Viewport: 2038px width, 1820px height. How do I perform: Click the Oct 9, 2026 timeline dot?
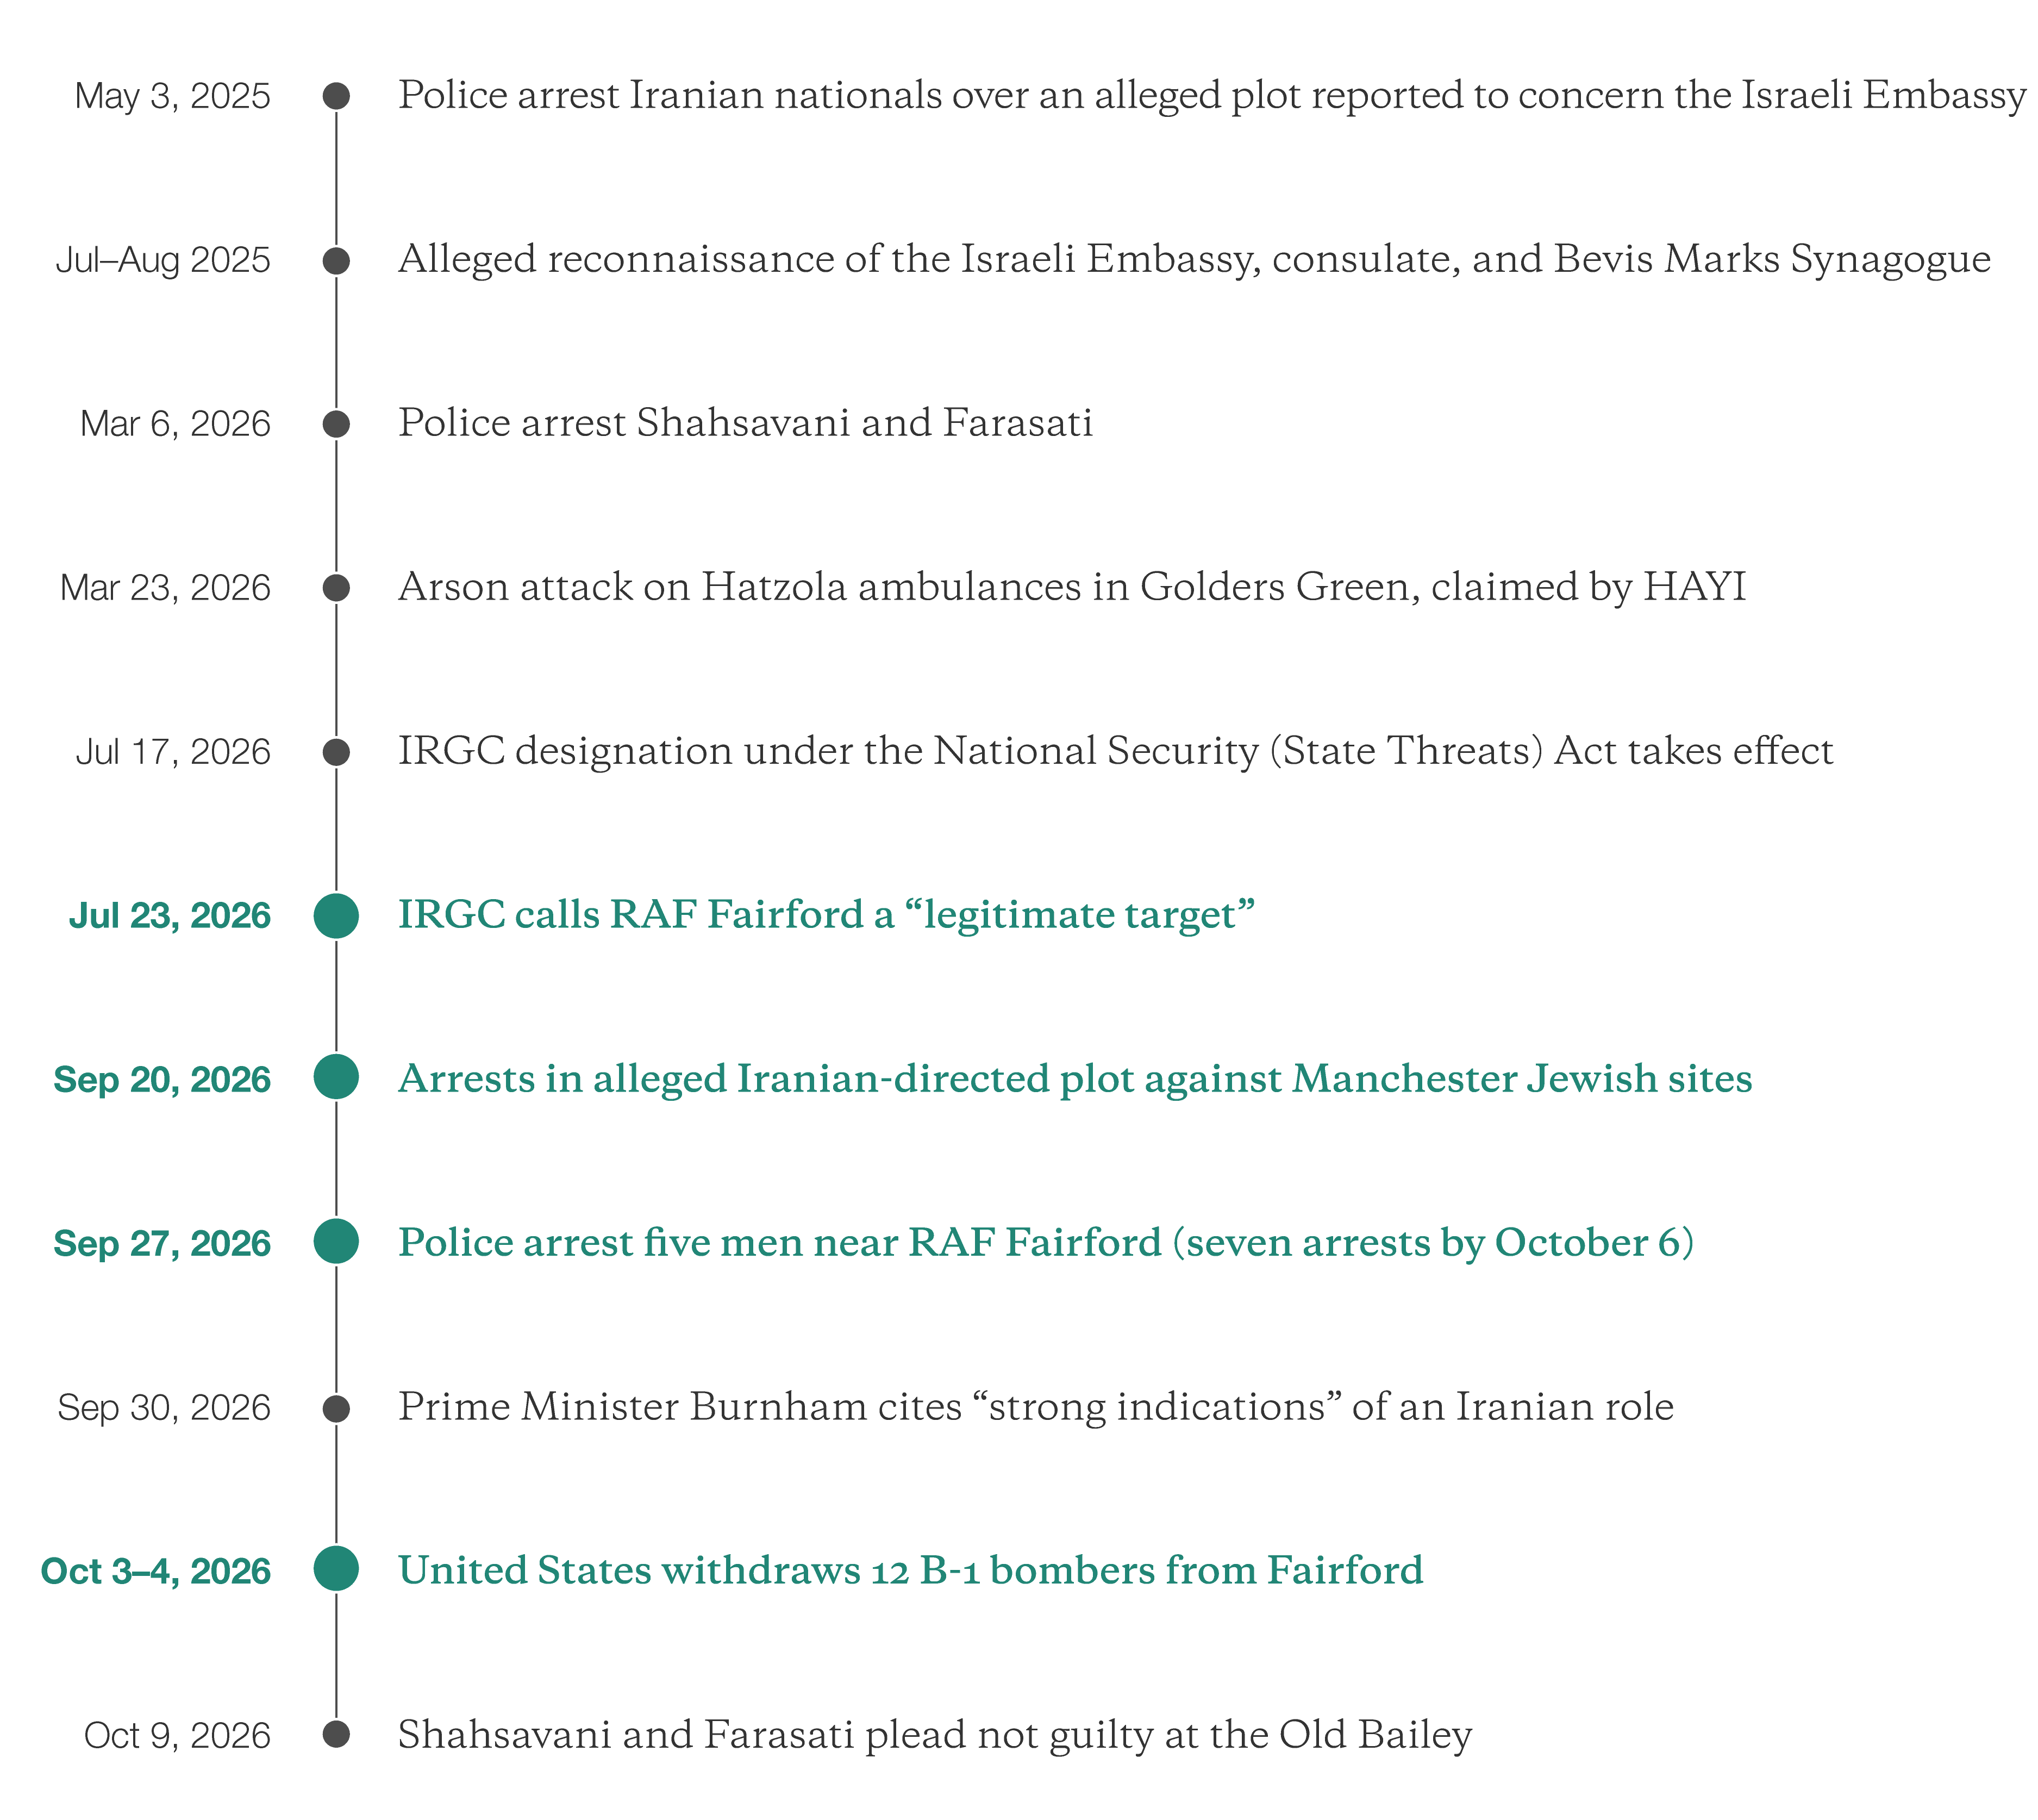click(x=336, y=1734)
